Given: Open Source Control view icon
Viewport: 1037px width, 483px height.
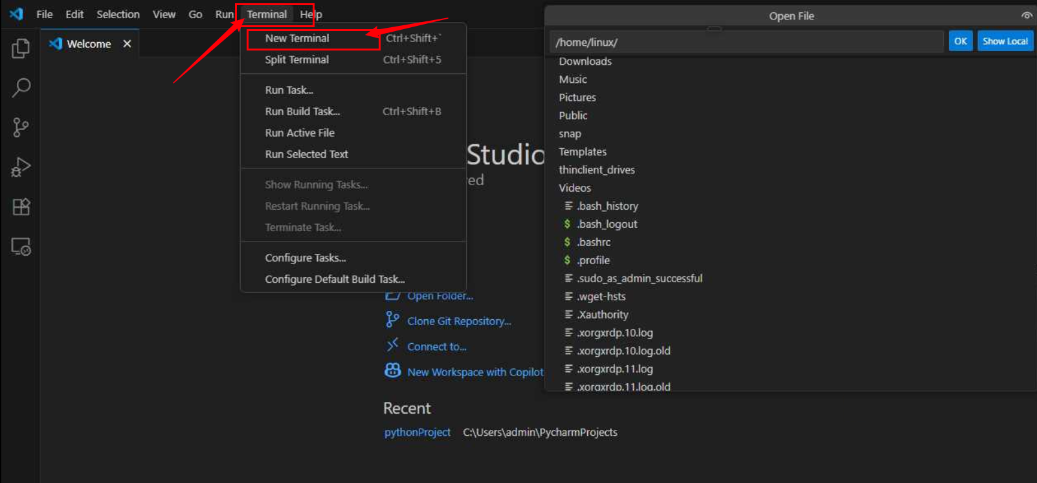Looking at the screenshot, I should coord(21,128).
